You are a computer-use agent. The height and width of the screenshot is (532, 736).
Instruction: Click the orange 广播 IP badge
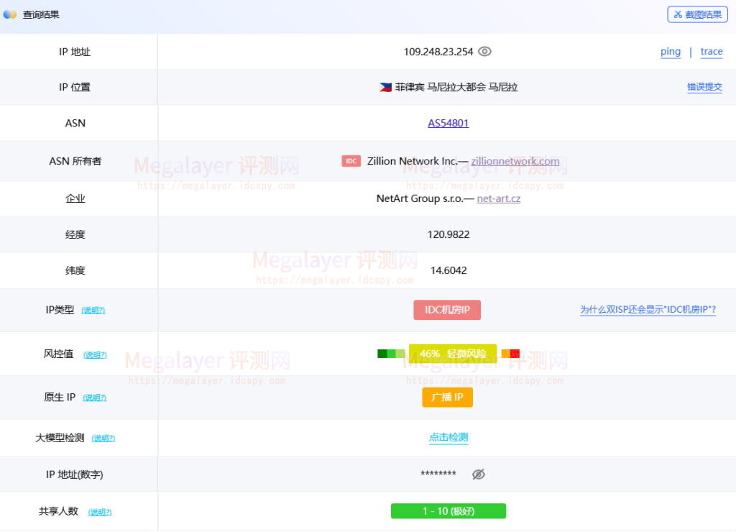[x=447, y=397]
